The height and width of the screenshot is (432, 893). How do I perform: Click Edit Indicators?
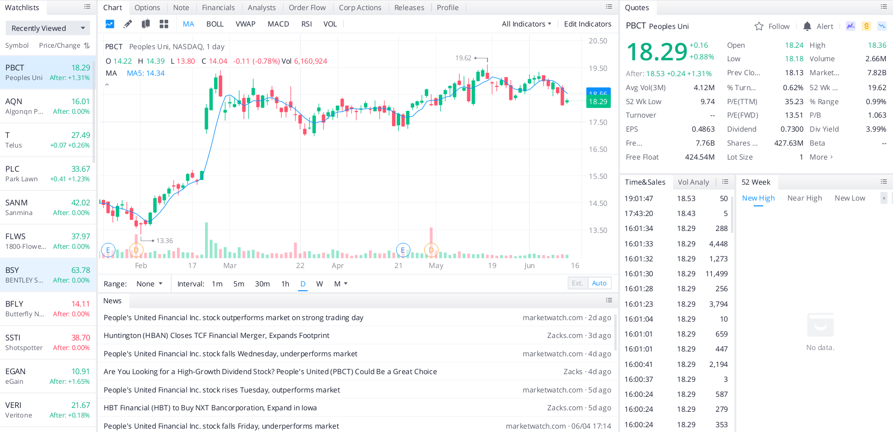[x=588, y=24]
